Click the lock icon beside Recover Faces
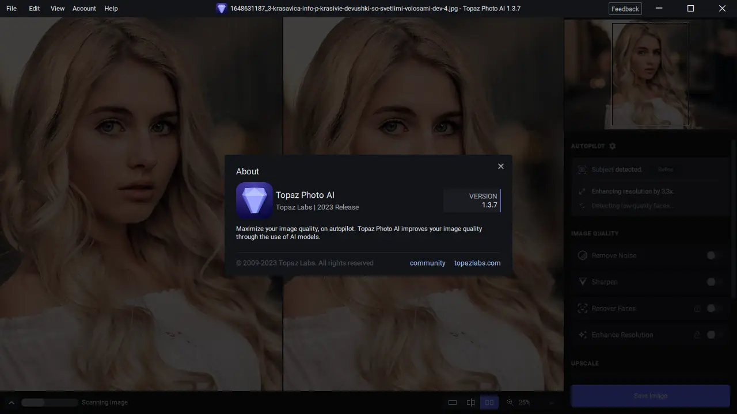Screen dimensions: 737x414 (x=697, y=308)
